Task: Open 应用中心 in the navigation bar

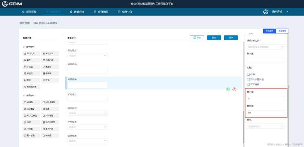Action: coord(125,12)
